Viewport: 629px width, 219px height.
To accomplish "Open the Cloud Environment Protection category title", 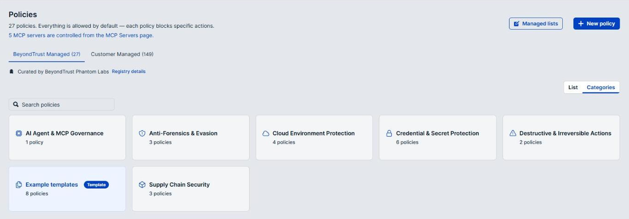I will (x=314, y=133).
